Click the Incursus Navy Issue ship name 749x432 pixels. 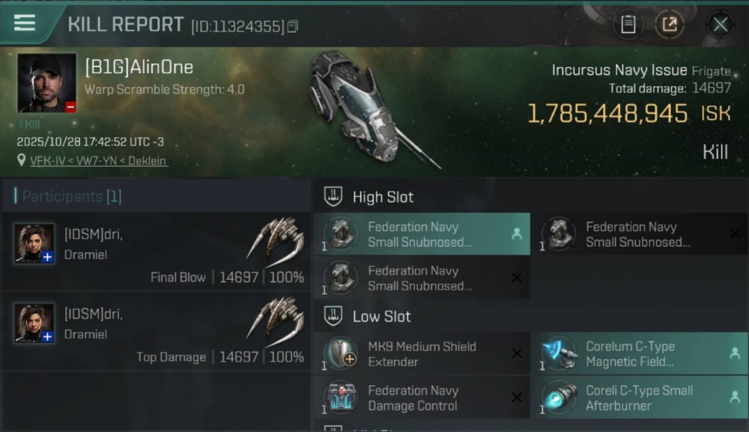tap(619, 70)
